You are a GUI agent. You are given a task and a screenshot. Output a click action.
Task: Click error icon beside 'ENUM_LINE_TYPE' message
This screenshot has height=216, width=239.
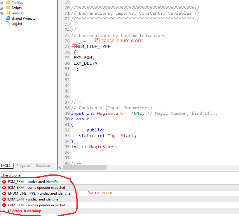point(4,193)
